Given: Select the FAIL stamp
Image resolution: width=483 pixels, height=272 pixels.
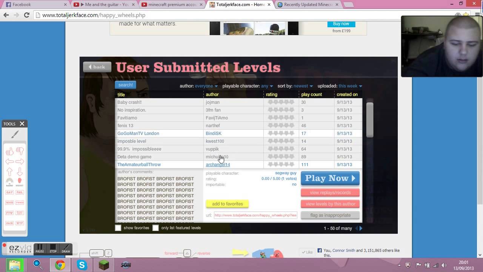Looking at the screenshot, I should [x=20, y=192].
